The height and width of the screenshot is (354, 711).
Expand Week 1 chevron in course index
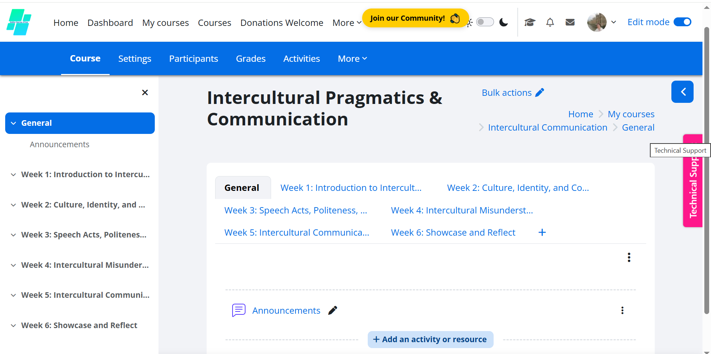point(13,175)
